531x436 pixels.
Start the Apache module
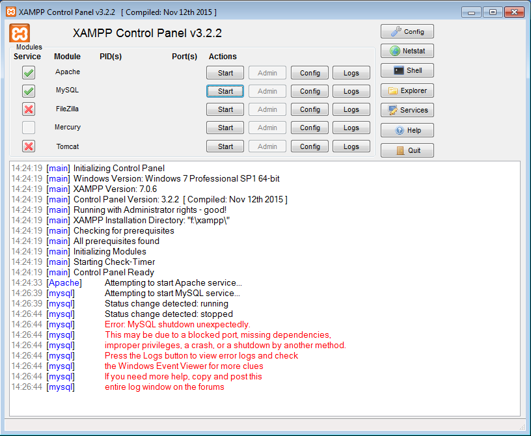point(225,73)
